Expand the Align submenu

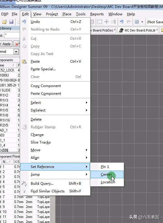[x=86, y=158]
